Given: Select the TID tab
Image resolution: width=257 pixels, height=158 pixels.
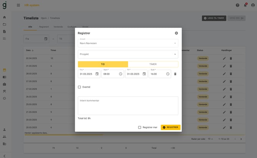Looking at the screenshot, I should point(103,64).
